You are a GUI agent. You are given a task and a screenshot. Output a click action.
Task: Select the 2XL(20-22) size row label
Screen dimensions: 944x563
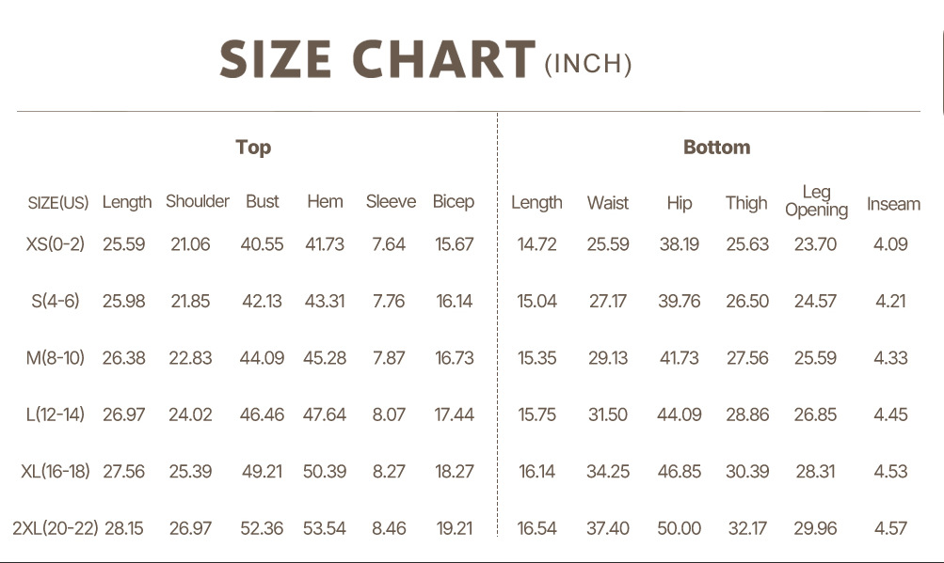56,528
